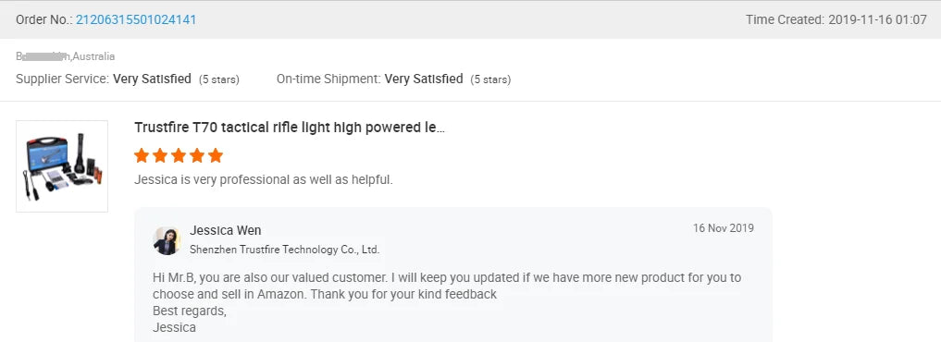Click the buyer review text about Jessica
The image size is (941, 342).
point(264,179)
